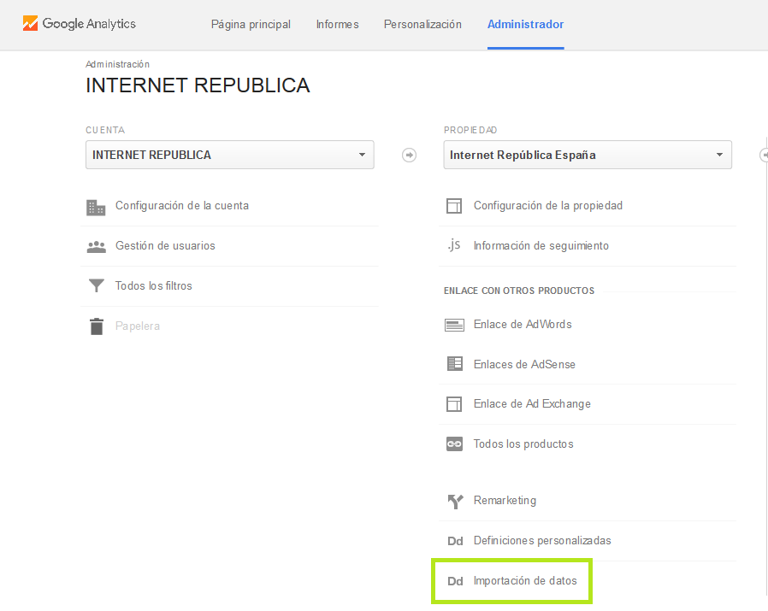Expand the Propiedad dropdown Internet República España

pyautogui.click(x=587, y=155)
